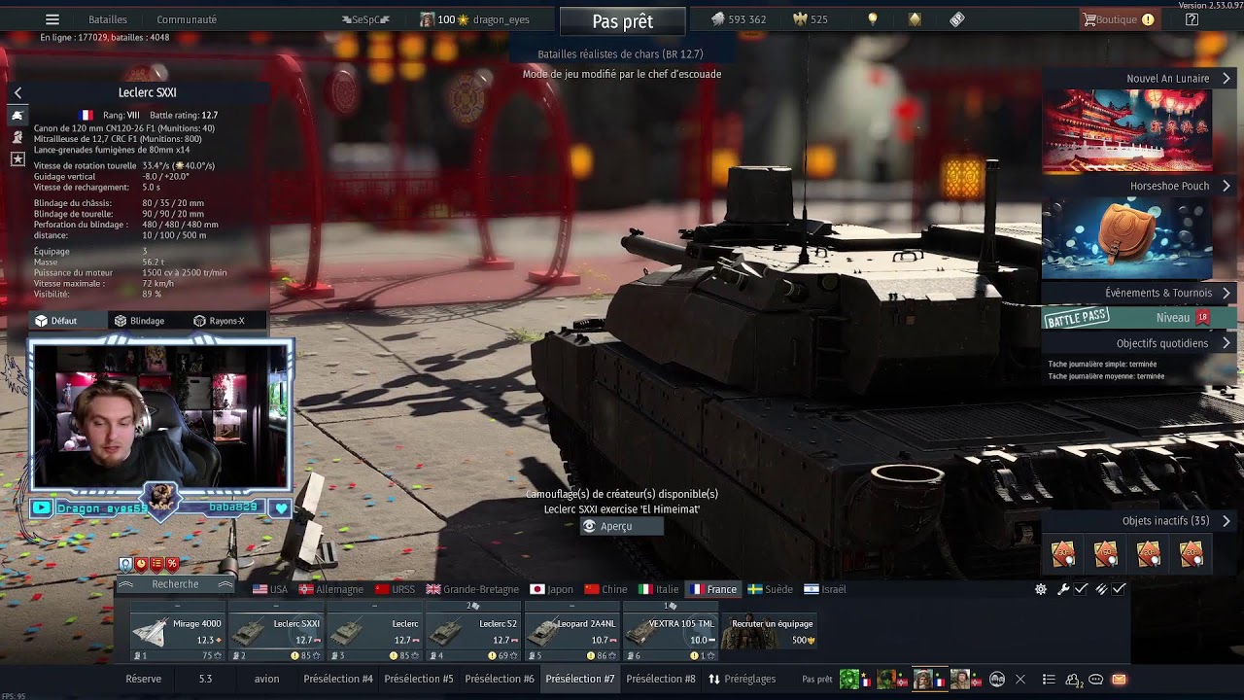Open the help question mark icon
The width and height of the screenshot is (1244, 700).
coord(1192,19)
